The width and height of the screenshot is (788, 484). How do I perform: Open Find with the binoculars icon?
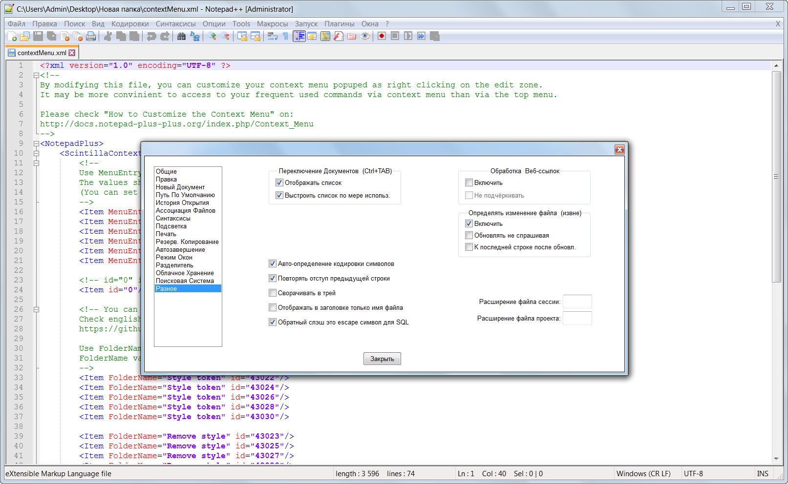181,37
